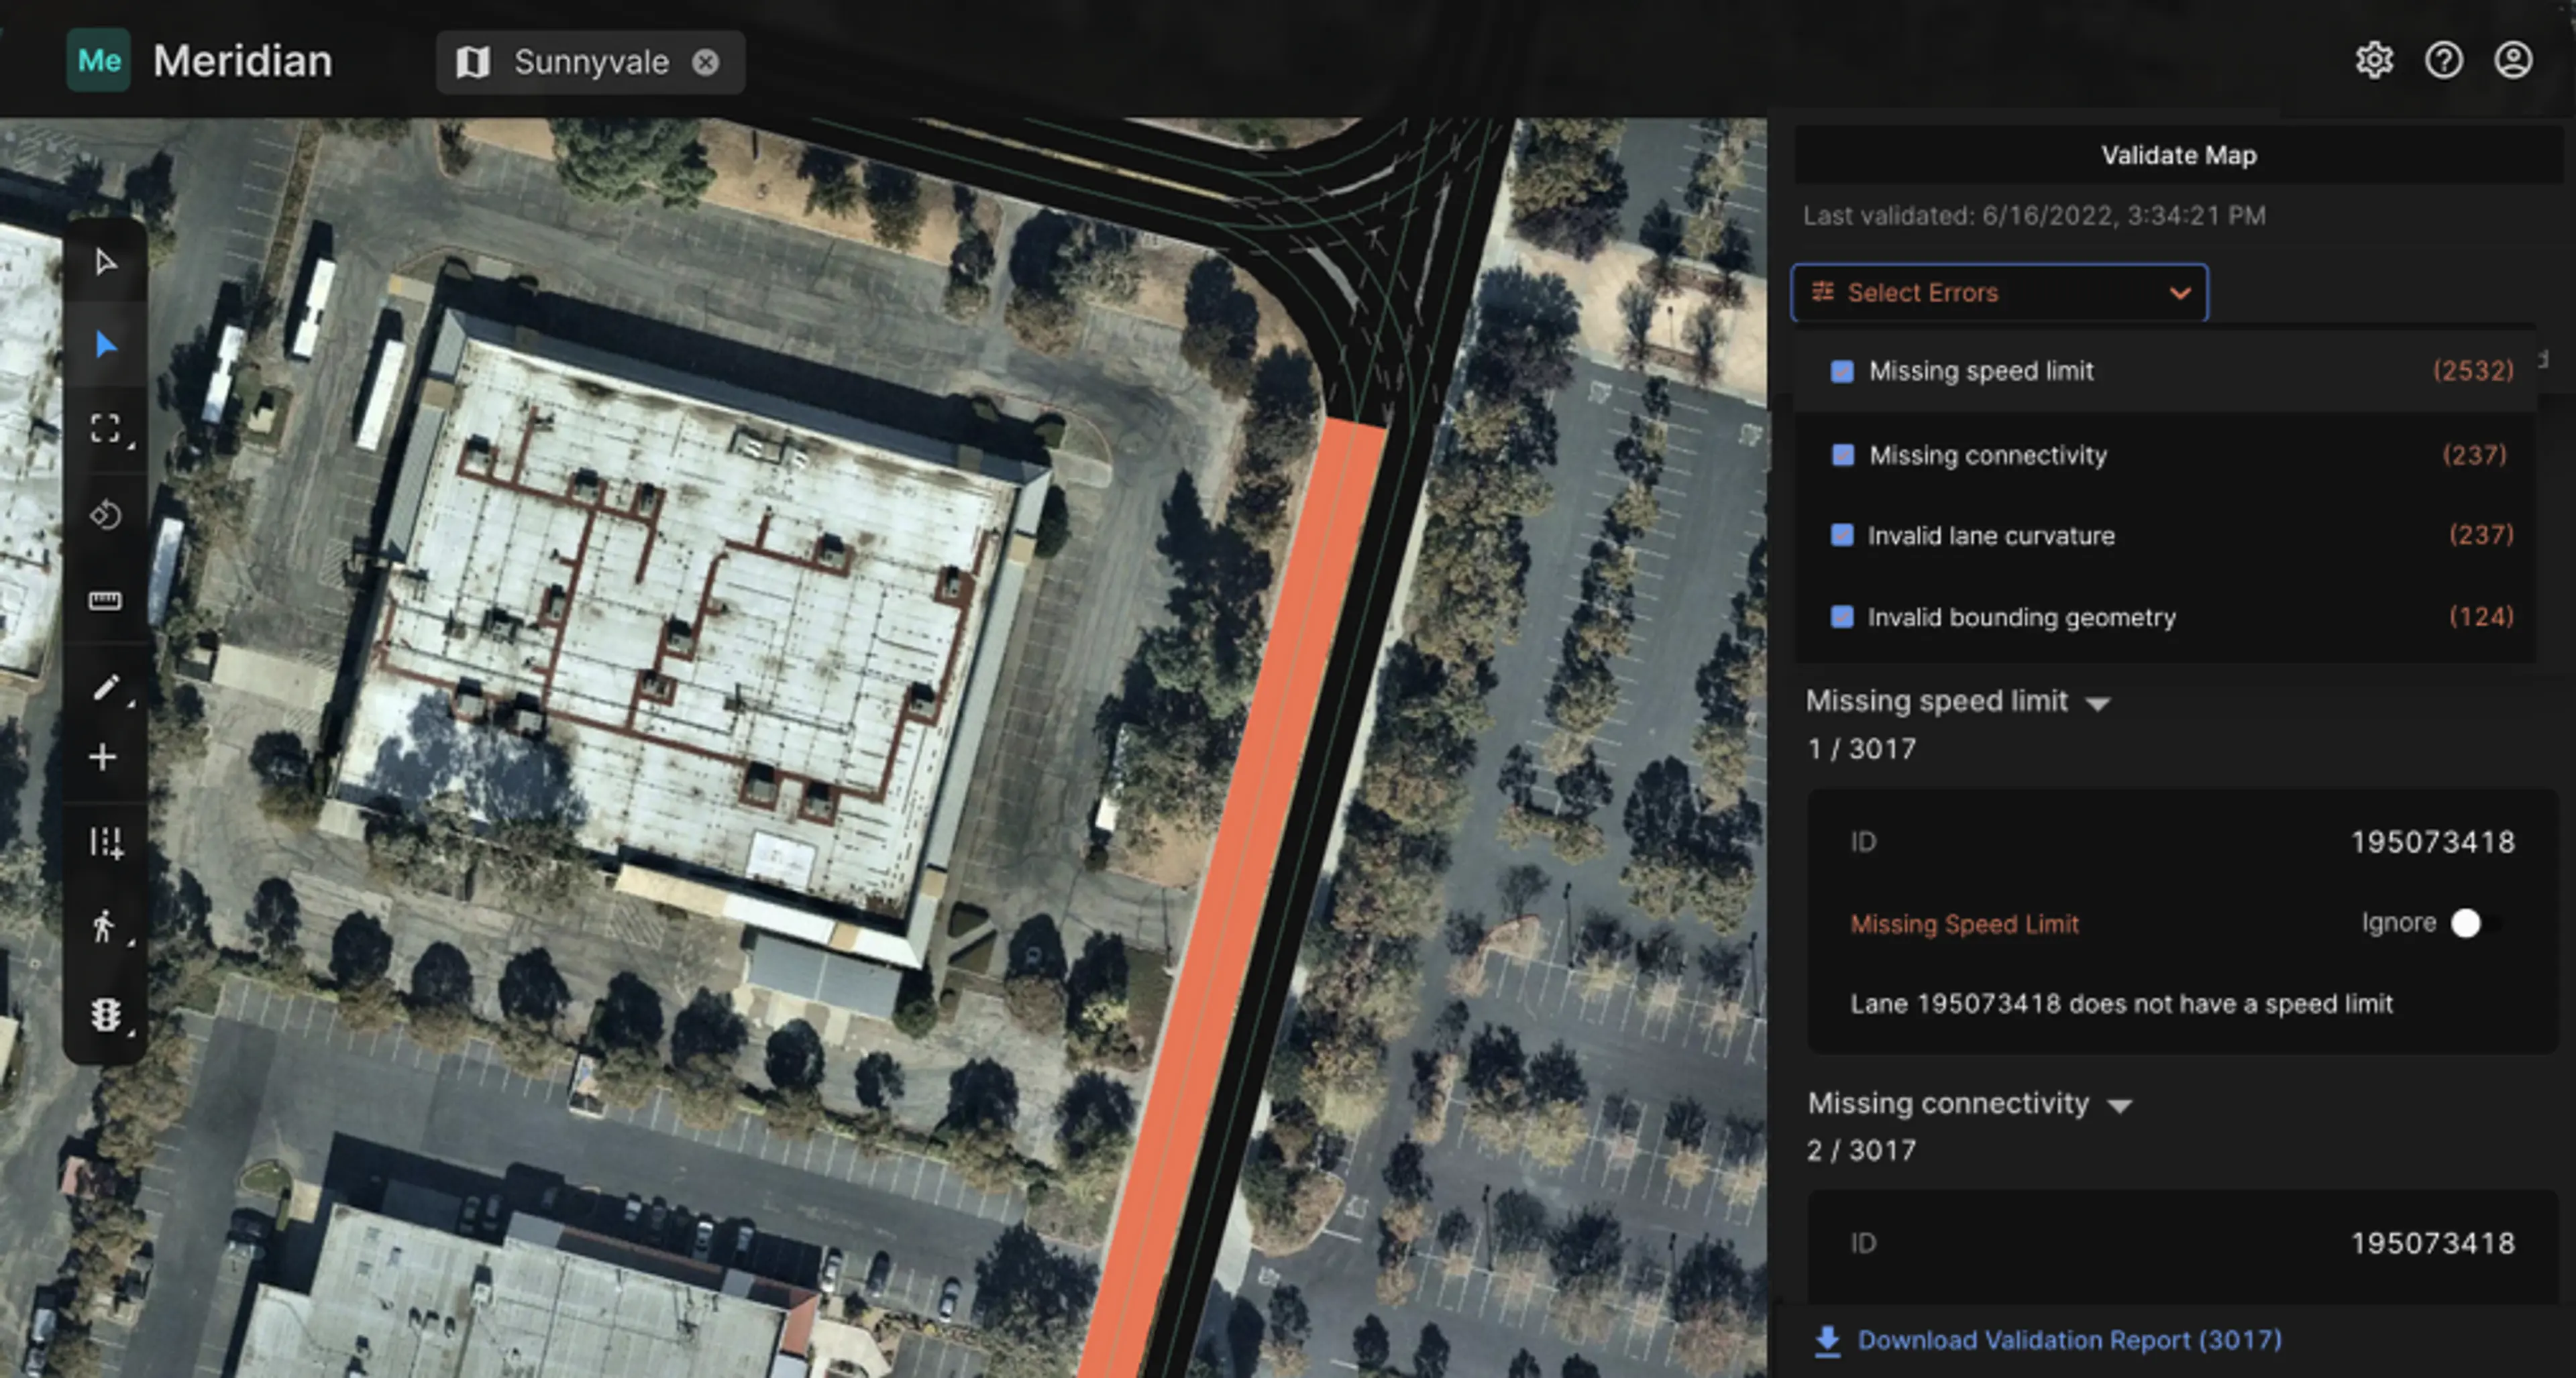Toggle the Missing speed limit checkbox
This screenshot has width=2576, height=1378.
click(1841, 371)
